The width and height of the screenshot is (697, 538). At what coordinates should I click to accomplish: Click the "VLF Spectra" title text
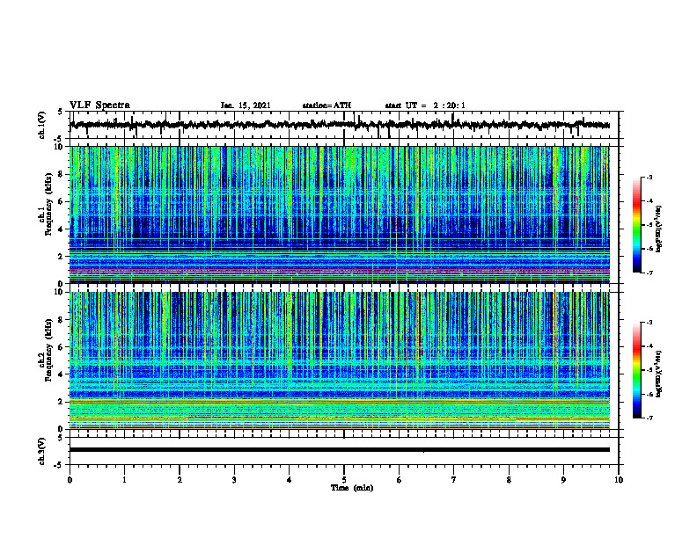pyautogui.click(x=99, y=105)
